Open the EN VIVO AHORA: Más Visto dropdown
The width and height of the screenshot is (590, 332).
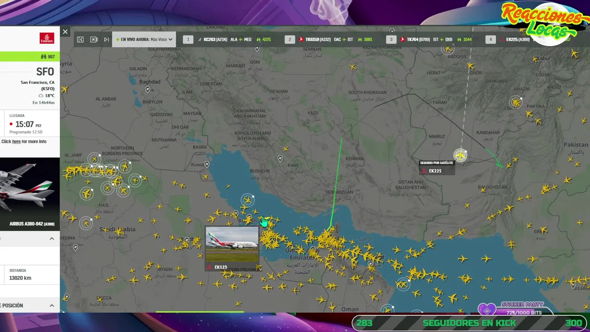pos(144,40)
